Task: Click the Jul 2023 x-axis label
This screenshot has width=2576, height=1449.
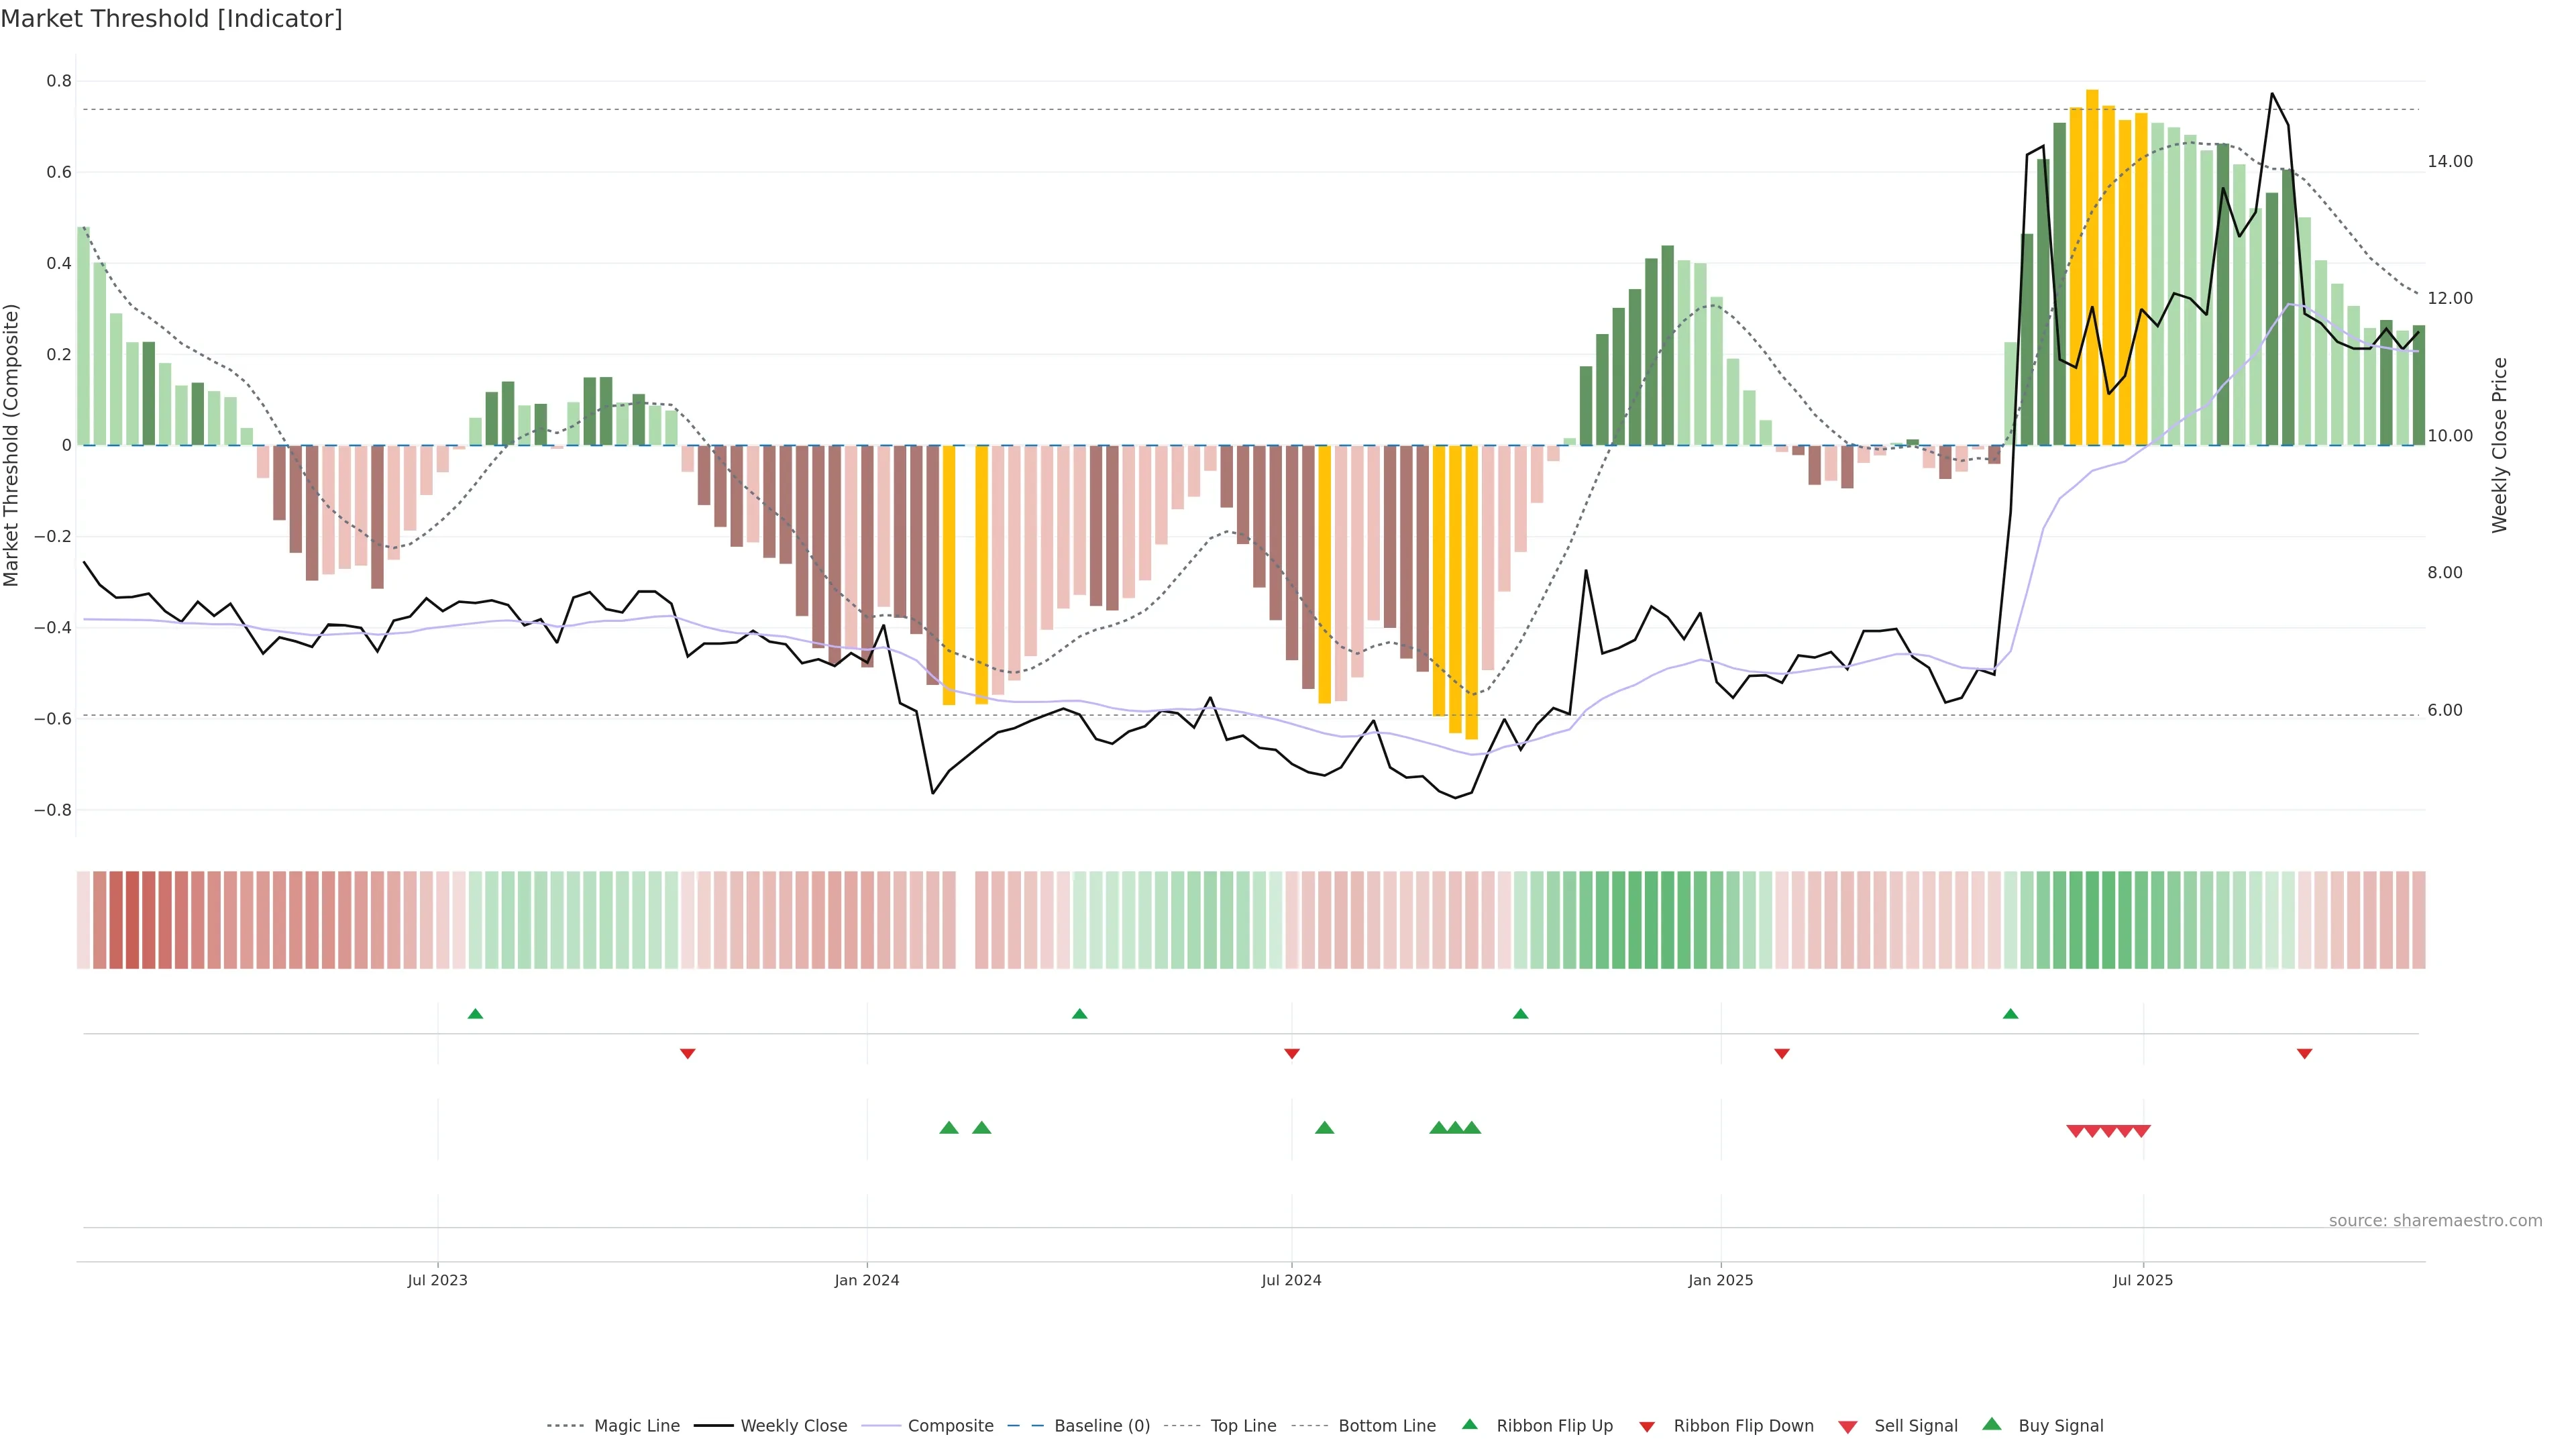Action: [437, 1280]
